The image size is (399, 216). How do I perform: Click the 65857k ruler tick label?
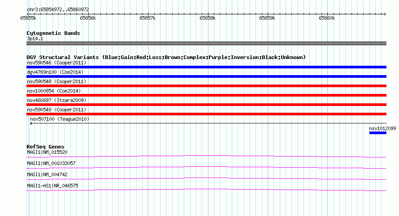147,18
